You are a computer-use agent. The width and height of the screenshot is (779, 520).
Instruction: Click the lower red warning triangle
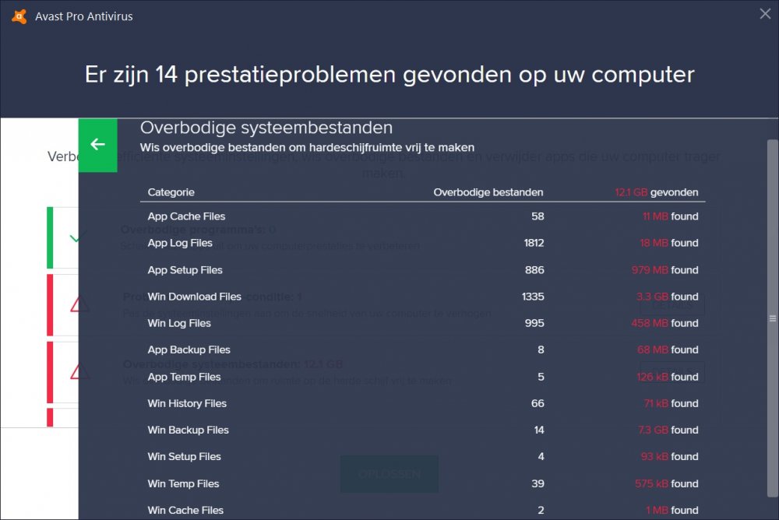point(79,371)
